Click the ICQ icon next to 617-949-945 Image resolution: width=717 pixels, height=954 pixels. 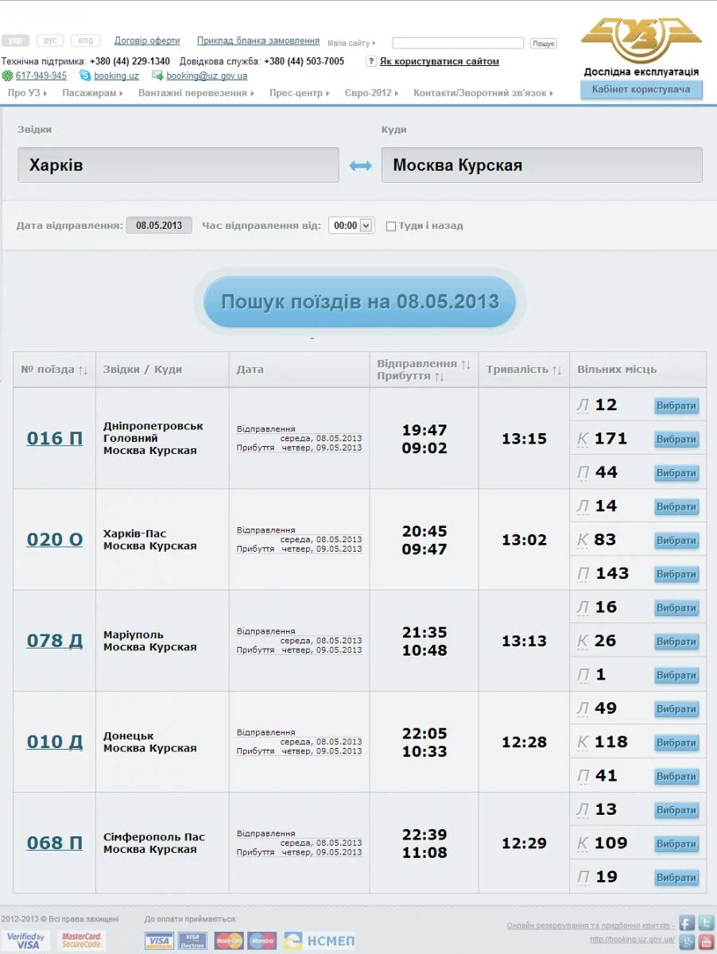click(x=7, y=76)
